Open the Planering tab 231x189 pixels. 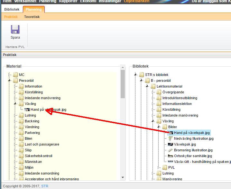[x=34, y=9]
